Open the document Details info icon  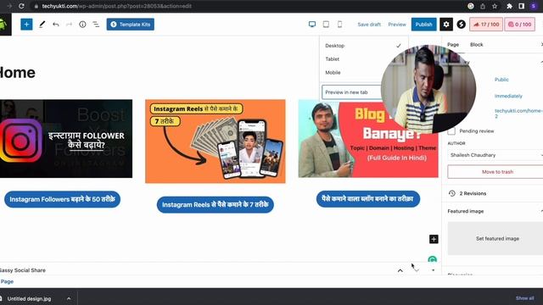coord(82,25)
